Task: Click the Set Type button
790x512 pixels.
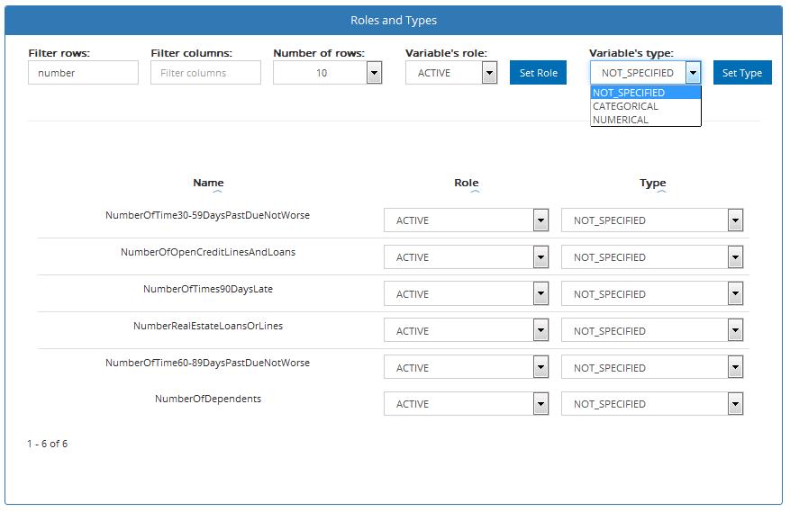Action: tap(742, 73)
